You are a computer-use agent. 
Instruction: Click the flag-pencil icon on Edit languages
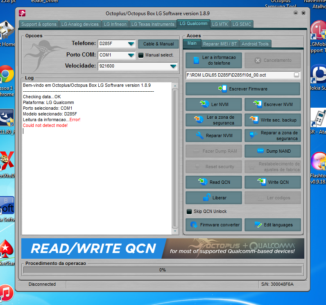point(258,225)
